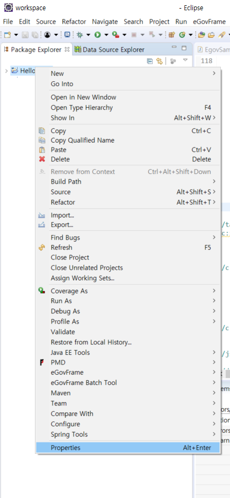Open the Run button dropdown arrow
Screen dimensions: 230x498
106,35
